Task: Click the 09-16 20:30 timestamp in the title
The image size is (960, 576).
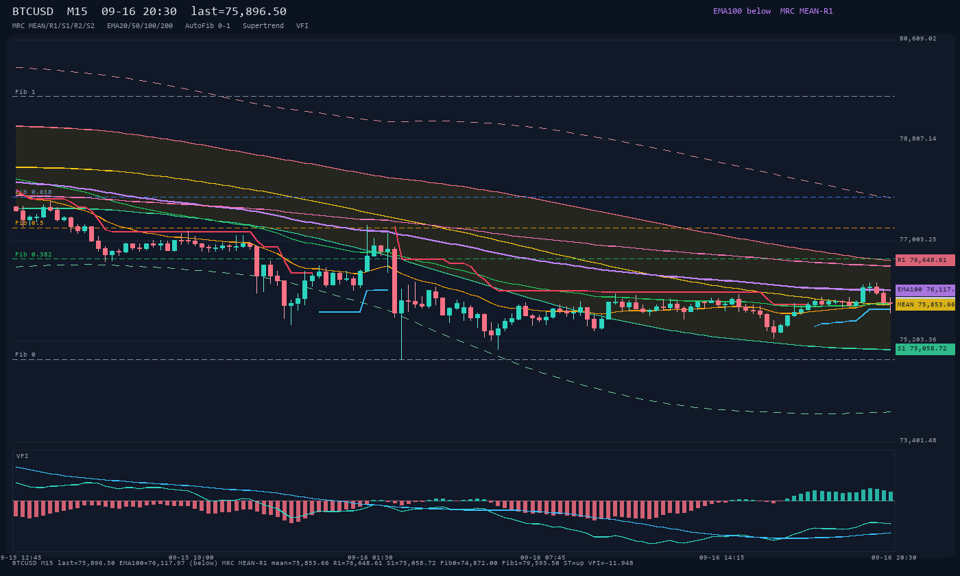Action: pyautogui.click(x=139, y=11)
